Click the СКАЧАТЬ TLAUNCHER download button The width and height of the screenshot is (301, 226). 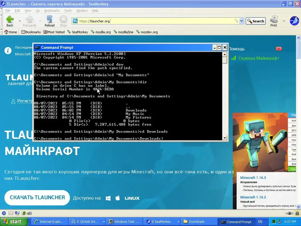click(x=37, y=197)
